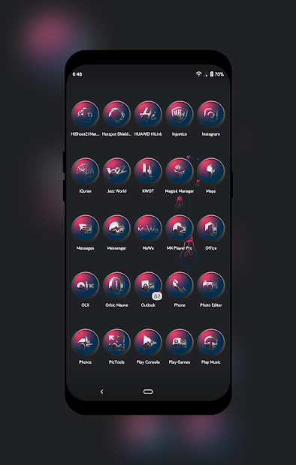Open the Maps app icon
Viewport: 296px width, 465px height.
click(x=211, y=172)
